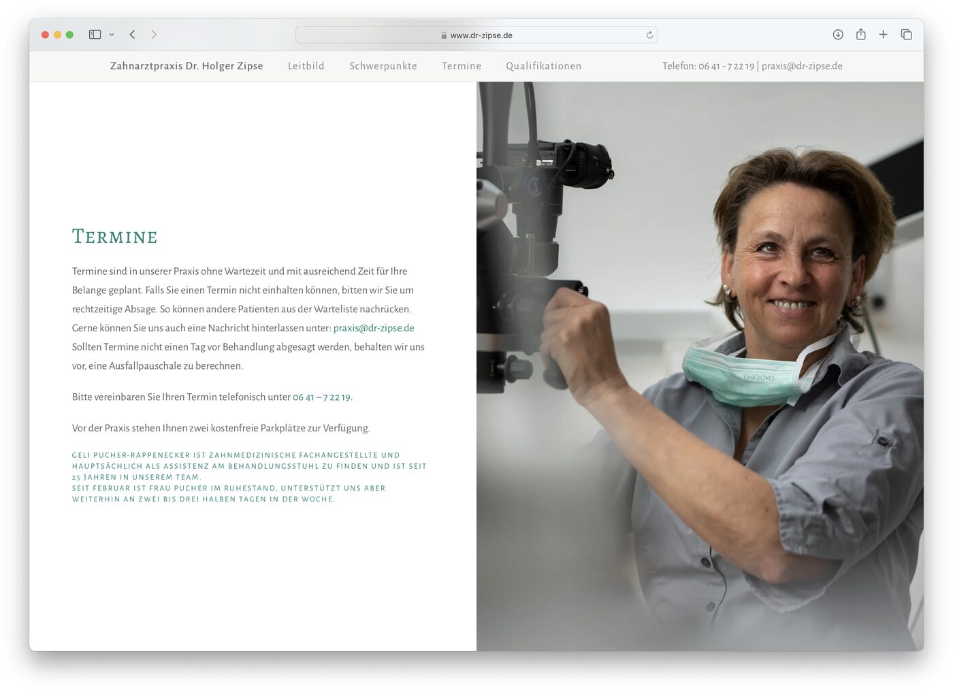Open the downloads icon in toolbar
Screen dimensions: 953x692
(838, 35)
